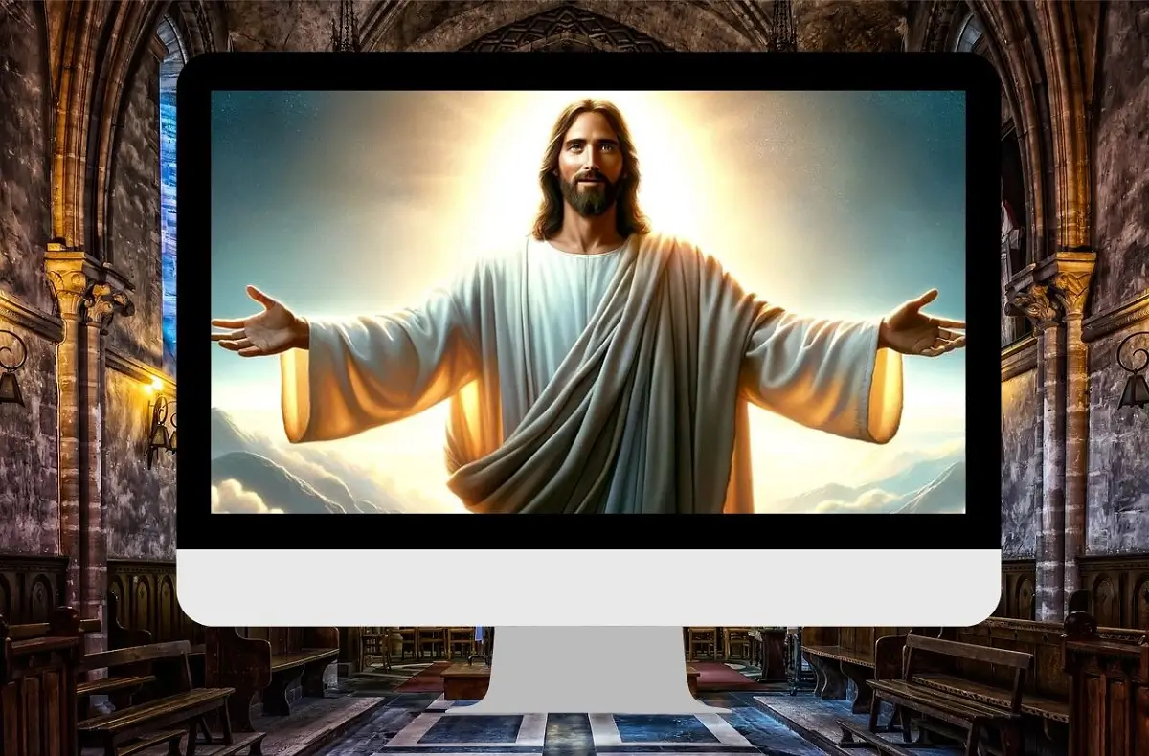Click the white chin of the monitor

click(x=588, y=587)
